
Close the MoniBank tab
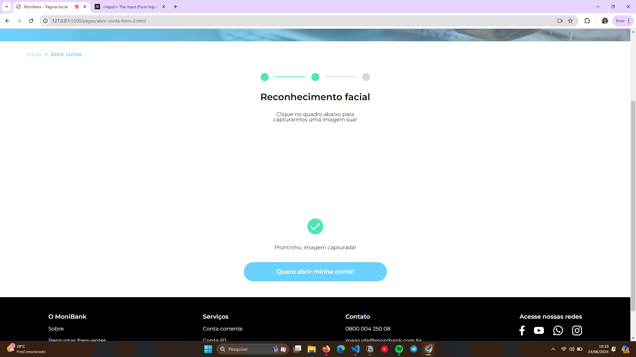[85, 7]
